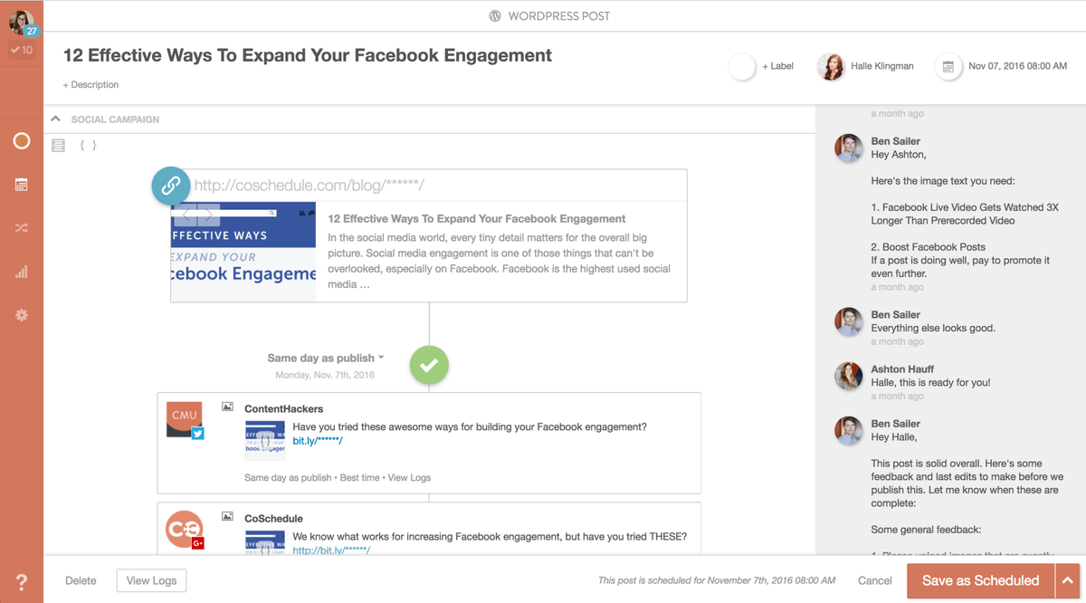1086x603 pixels.
Task: Toggle the empty circle status in the sidebar
Action: point(22,141)
